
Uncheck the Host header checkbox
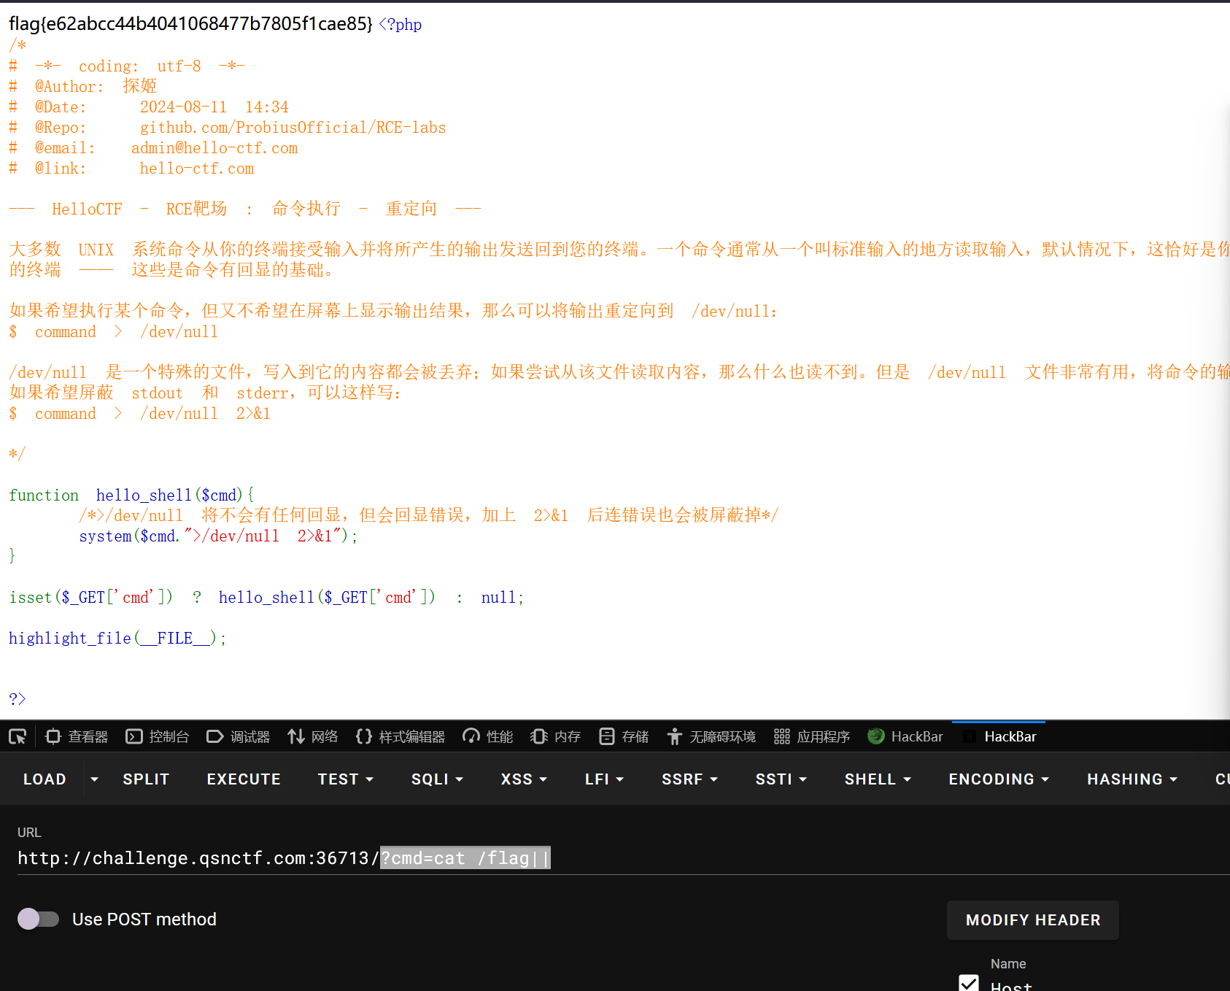969,983
